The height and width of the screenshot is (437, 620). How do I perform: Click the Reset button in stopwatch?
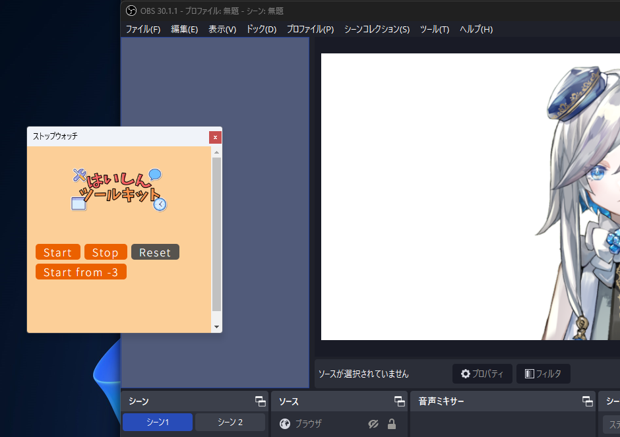[155, 252]
